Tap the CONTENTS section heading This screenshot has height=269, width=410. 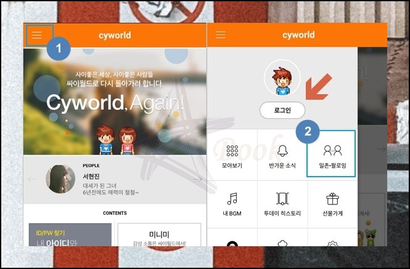tap(115, 213)
